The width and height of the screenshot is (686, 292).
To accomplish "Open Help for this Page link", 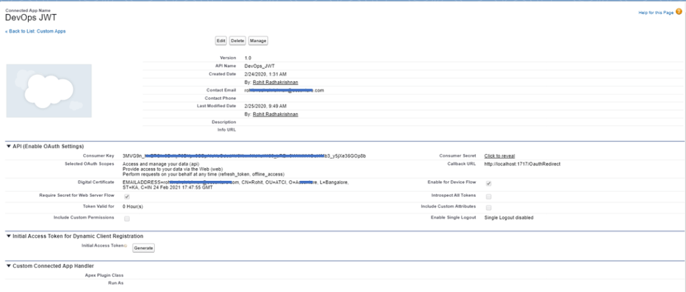I will pos(656,13).
